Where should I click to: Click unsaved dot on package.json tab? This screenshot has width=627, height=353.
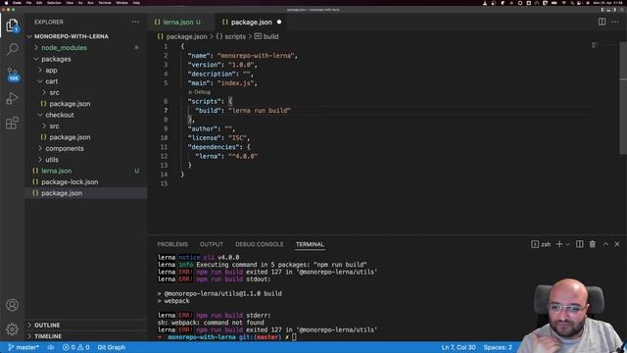click(279, 22)
